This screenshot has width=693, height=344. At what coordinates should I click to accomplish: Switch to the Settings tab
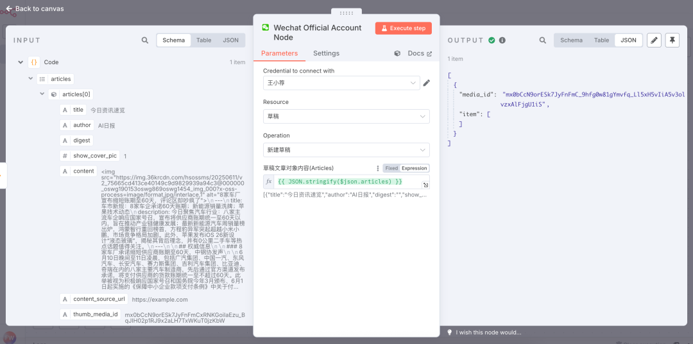point(326,53)
